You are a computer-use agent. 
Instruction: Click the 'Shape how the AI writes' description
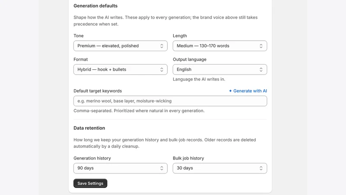pos(166,20)
